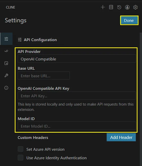The width and height of the screenshot is (142, 166).
Task: Focus the OpenAI Compatible API Key field
Action: coord(77,96)
